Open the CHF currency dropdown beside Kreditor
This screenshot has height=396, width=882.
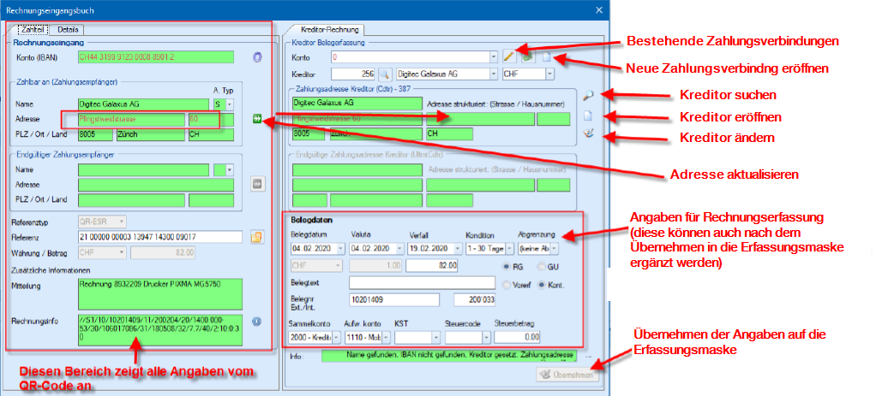pyautogui.click(x=549, y=74)
